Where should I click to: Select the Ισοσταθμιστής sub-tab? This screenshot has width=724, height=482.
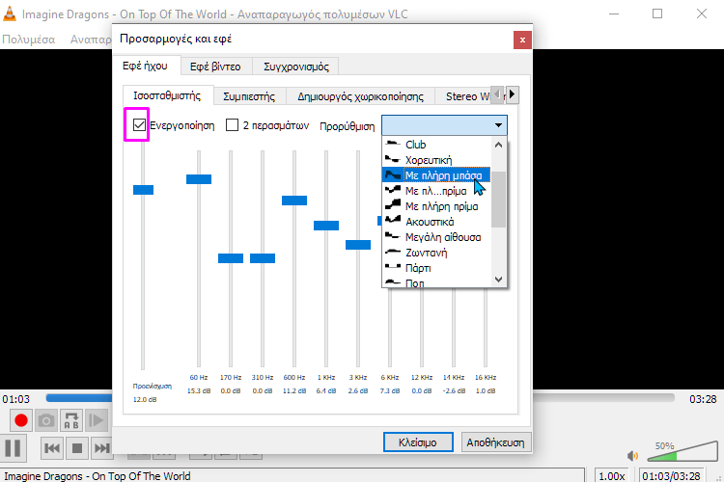tap(167, 95)
